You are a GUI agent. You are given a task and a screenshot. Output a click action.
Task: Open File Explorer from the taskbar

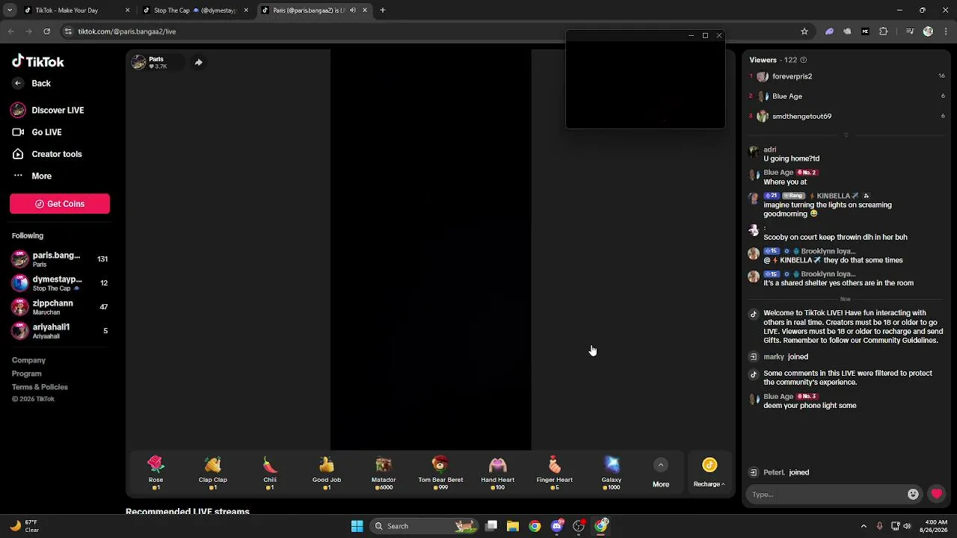[513, 526]
